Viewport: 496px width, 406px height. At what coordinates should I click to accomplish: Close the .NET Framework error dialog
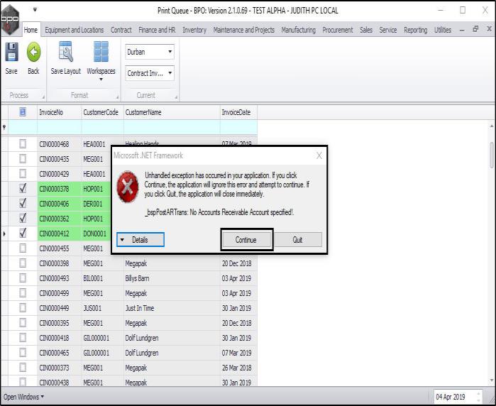319,155
